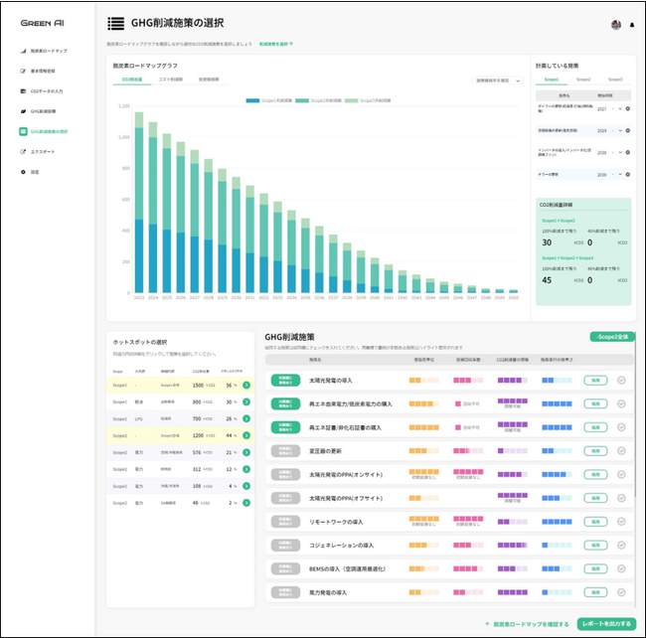Open the user profile avatar
The height and width of the screenshot is (638, 646).
(616, 24)
